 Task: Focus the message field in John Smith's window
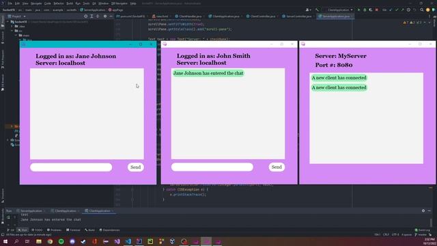[212, 167]
